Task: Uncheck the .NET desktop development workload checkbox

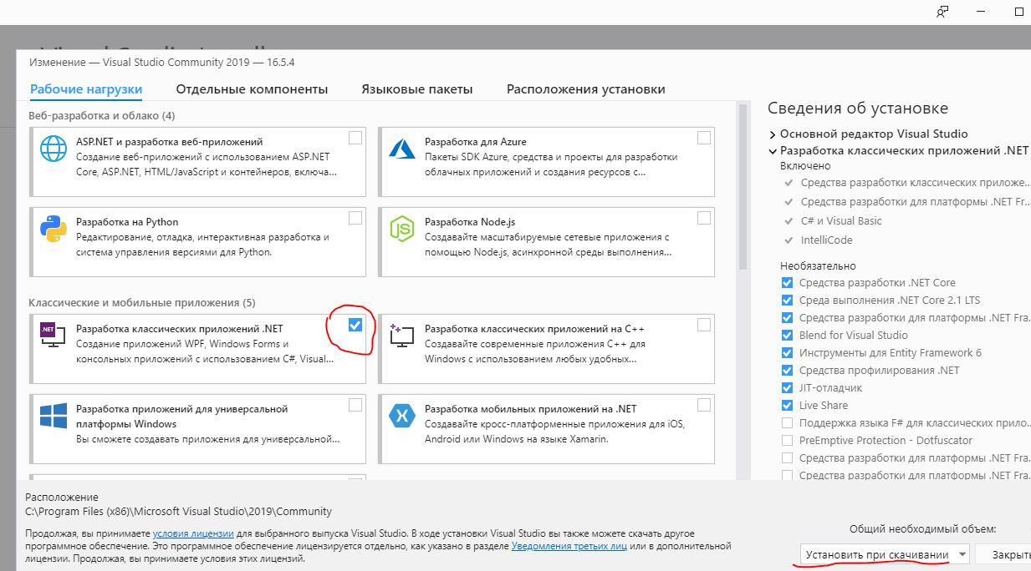Action: pos(355,325)
